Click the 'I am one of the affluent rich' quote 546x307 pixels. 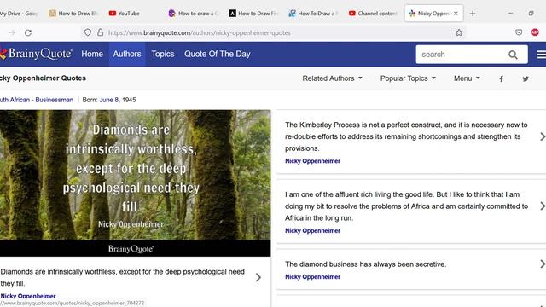coord(406,206)
